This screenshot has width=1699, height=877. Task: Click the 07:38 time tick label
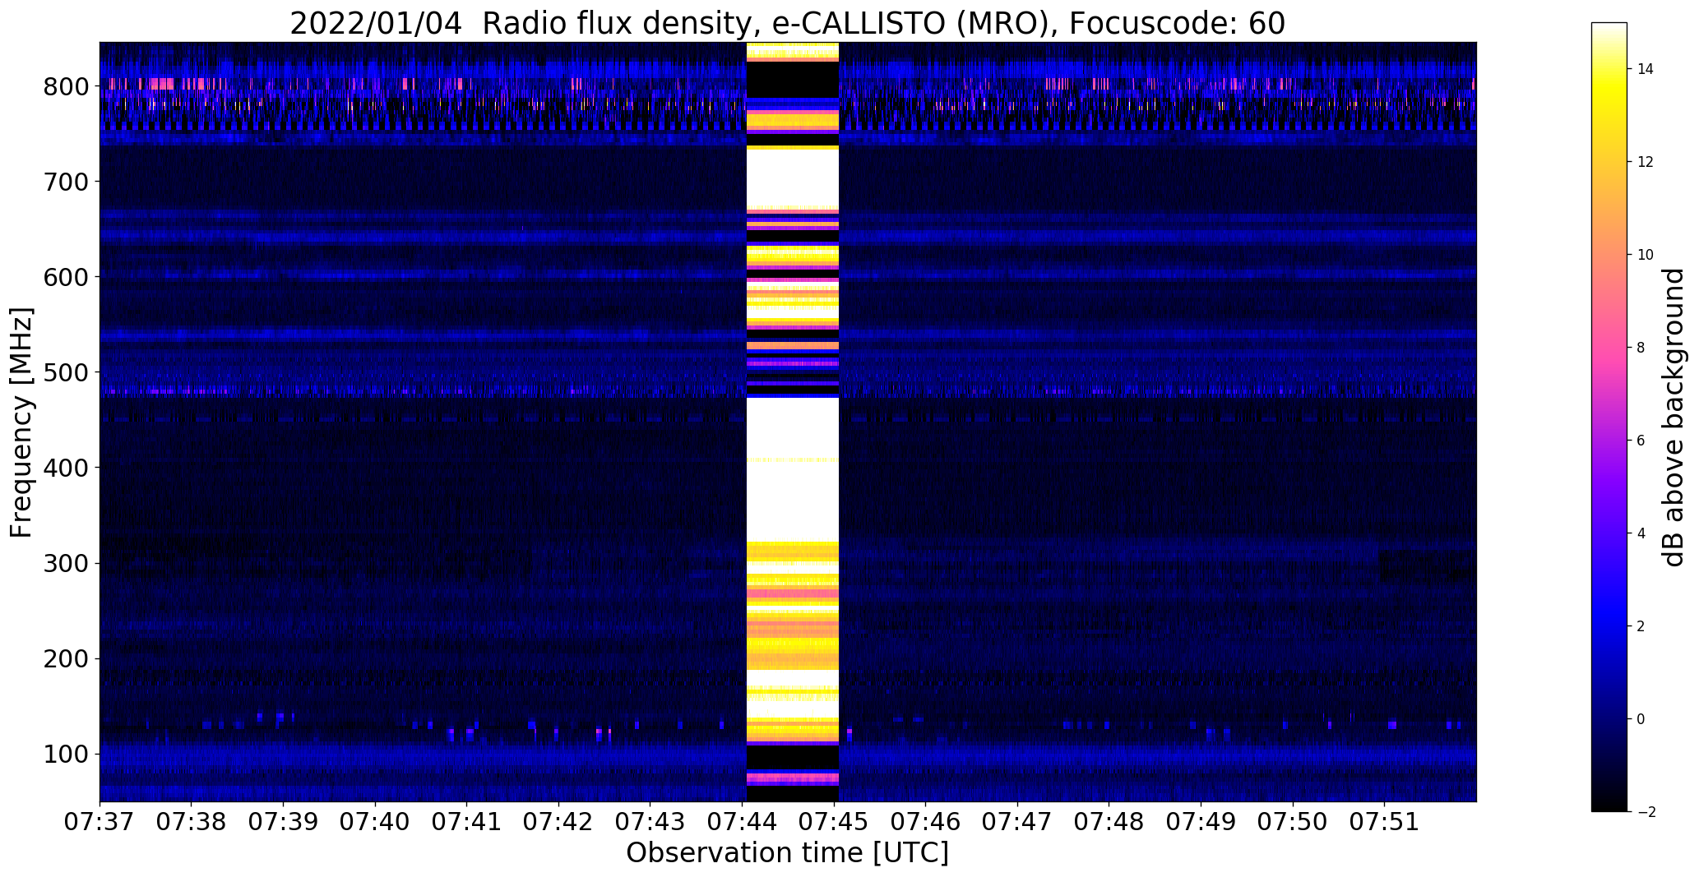click(192, 822)
